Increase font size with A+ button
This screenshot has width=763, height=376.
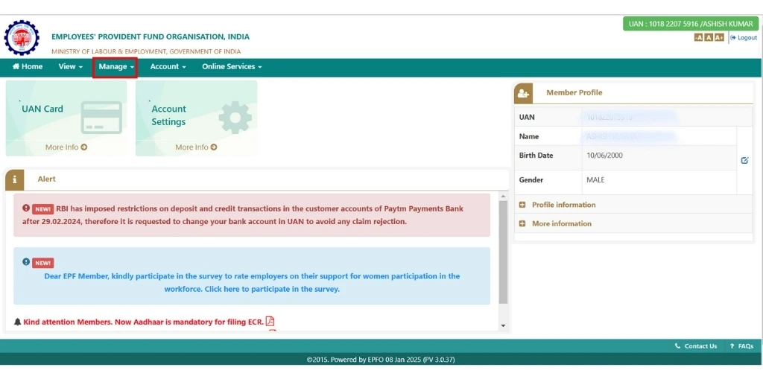click(x=719, y=37)
